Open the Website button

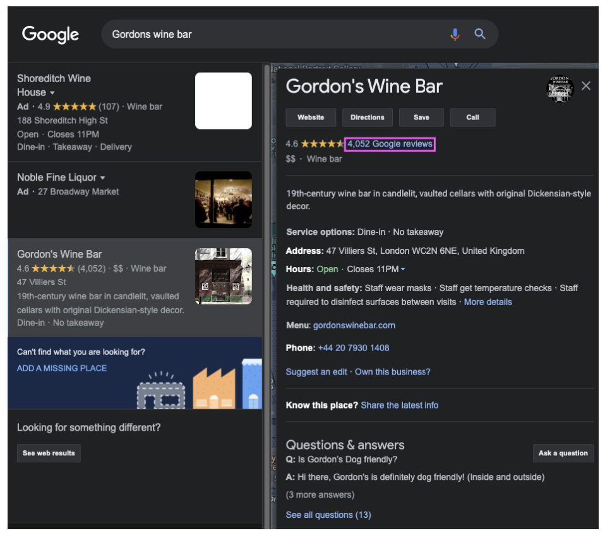pos(311,117)
